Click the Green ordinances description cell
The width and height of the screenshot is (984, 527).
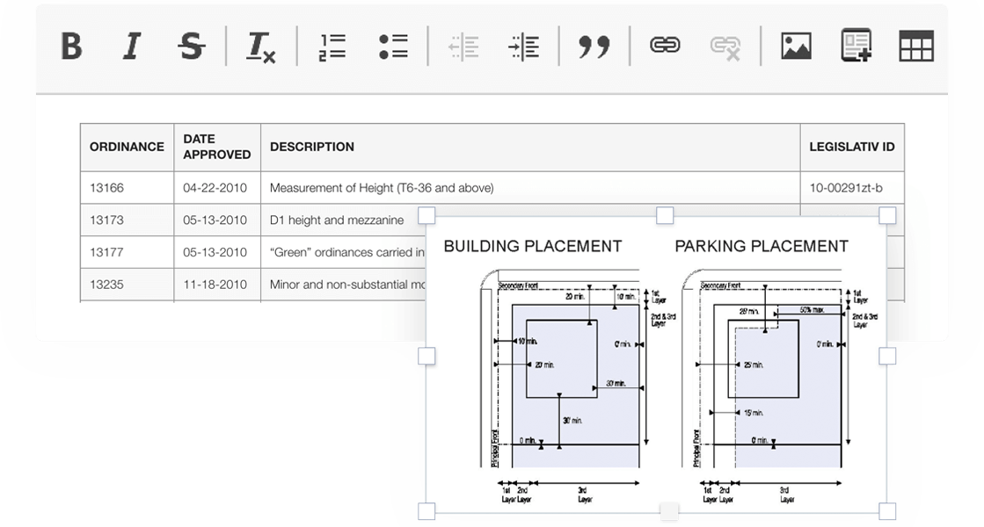(x=343, y=253)
